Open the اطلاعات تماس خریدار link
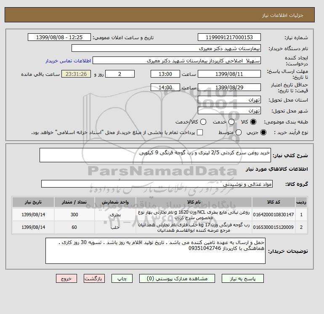This screenshot has height=314, width=324. [x=68, y=61]
